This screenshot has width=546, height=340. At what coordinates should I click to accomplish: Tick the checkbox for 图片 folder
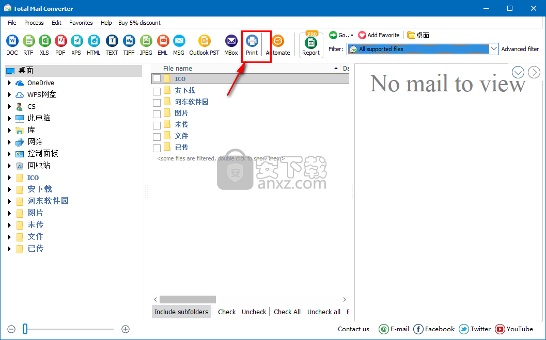(157, 114)
